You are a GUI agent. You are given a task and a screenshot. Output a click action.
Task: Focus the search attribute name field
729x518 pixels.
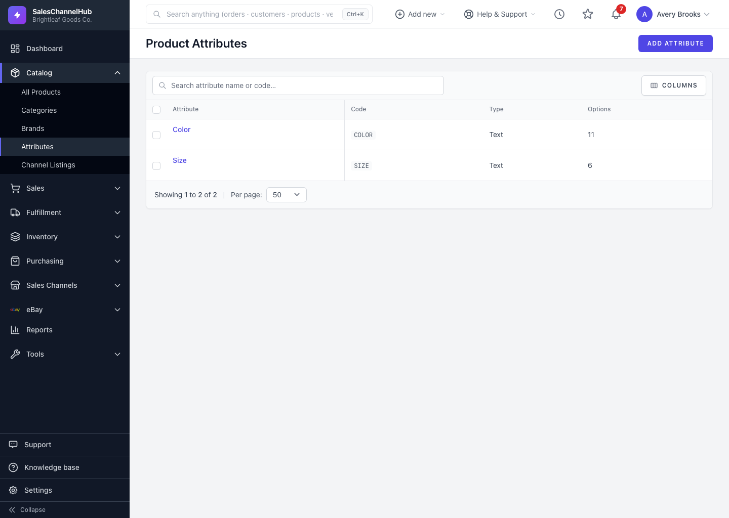point(298,85)
